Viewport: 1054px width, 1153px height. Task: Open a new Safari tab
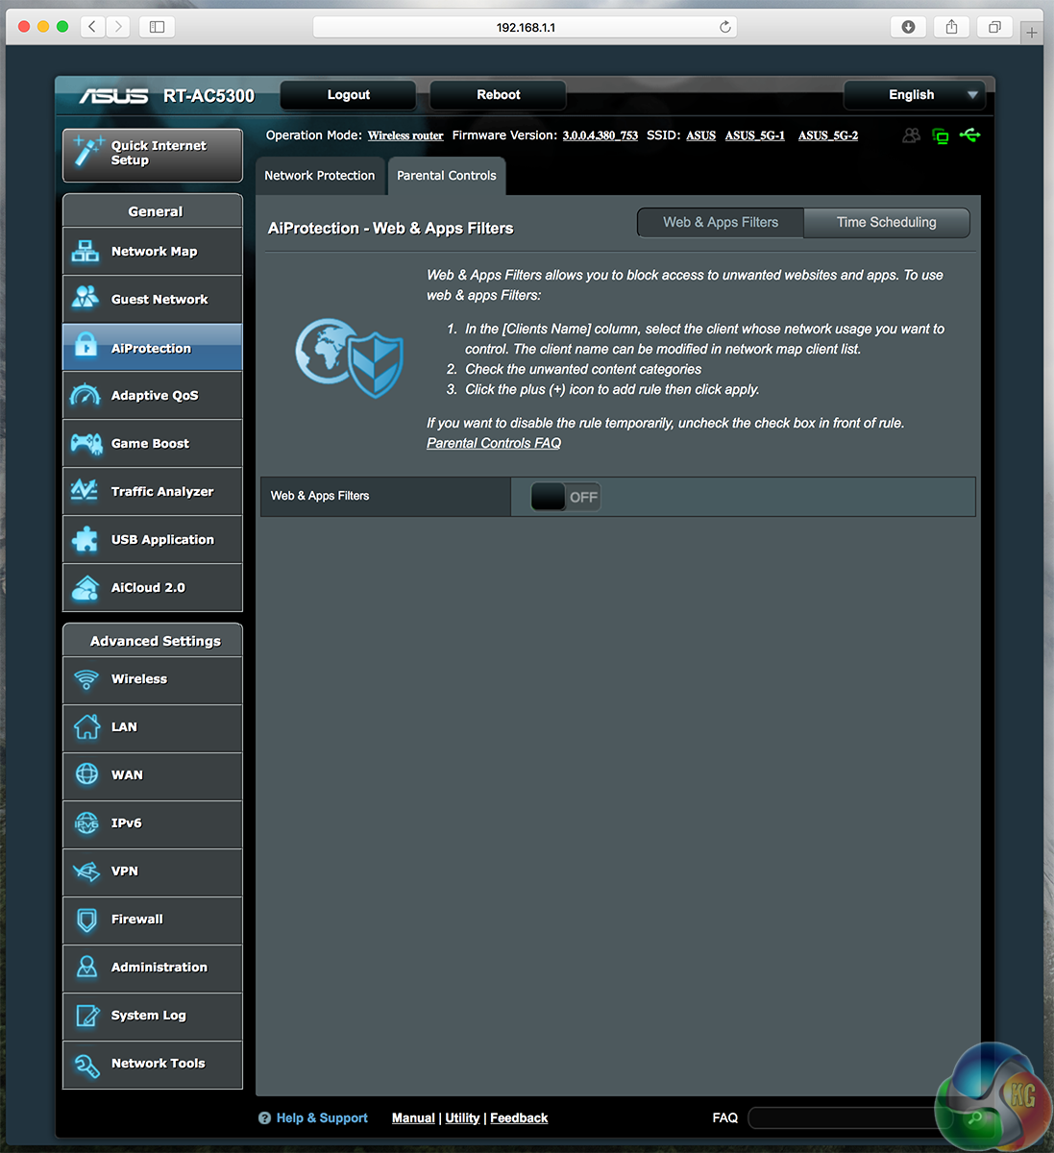pos(1031,33)
